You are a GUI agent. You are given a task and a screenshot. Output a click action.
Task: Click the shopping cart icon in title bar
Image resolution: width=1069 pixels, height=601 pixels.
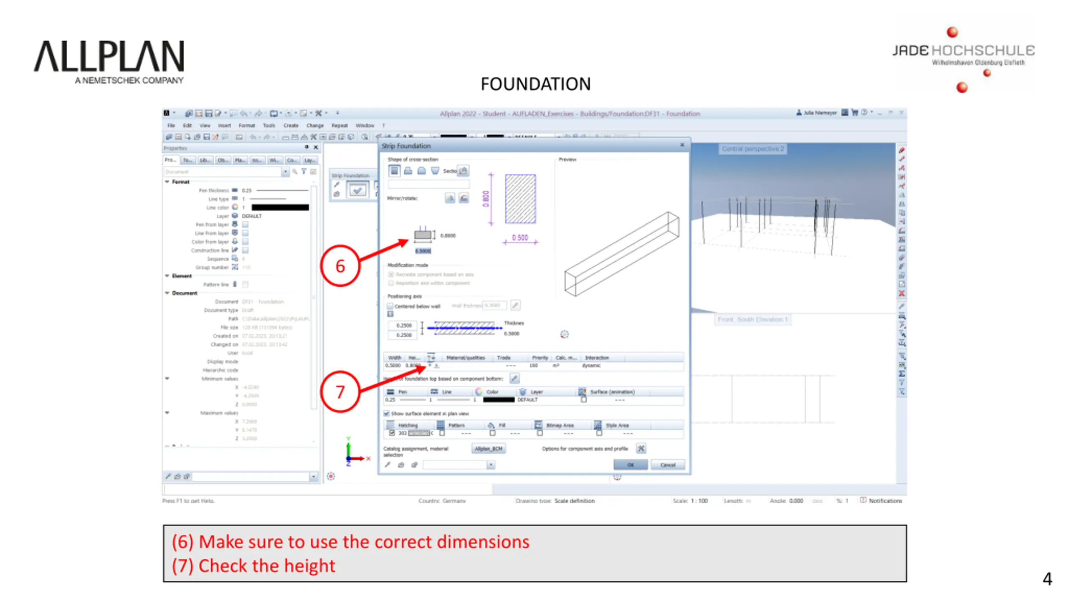[x=854, y=112]
